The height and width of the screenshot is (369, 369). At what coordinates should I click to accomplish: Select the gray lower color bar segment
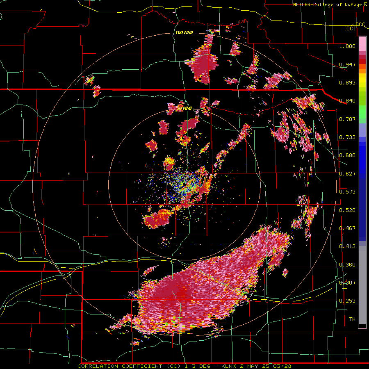pyautogui.click(x=362, y=285)
